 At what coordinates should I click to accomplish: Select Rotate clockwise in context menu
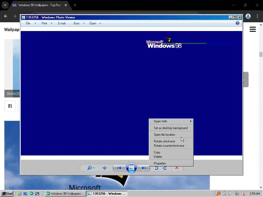[x=171, y=141]
